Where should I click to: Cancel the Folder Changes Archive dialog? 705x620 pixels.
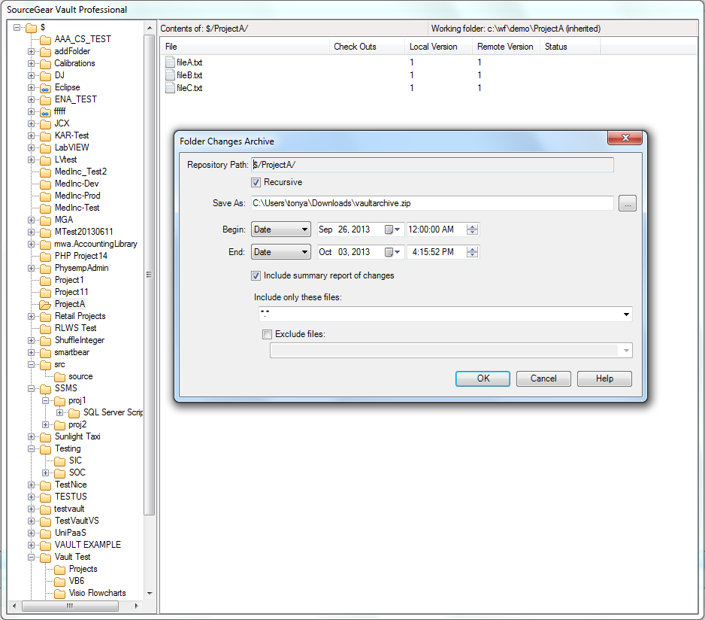[543, 378]
